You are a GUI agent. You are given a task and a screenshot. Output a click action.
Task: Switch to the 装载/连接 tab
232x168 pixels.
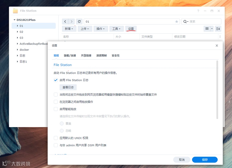(70, 56)
